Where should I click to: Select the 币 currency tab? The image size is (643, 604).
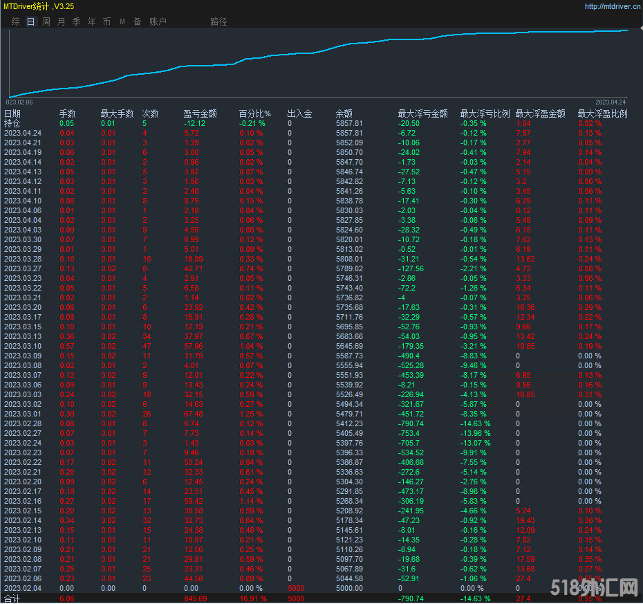106,21
